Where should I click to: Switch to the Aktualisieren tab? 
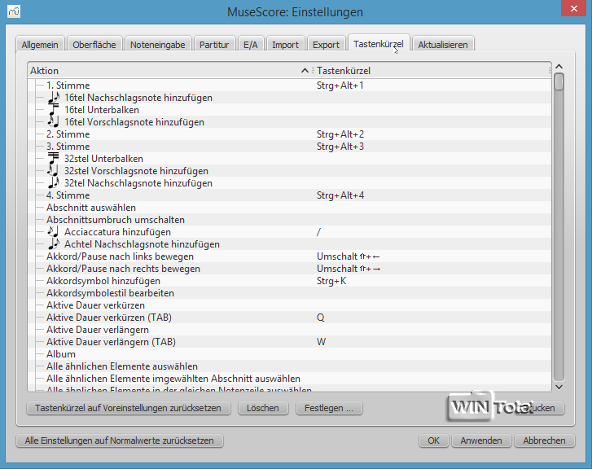tap(443, 45)
